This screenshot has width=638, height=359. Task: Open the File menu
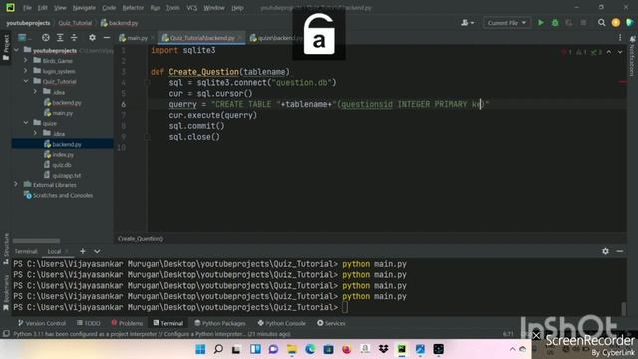point(27,8)
